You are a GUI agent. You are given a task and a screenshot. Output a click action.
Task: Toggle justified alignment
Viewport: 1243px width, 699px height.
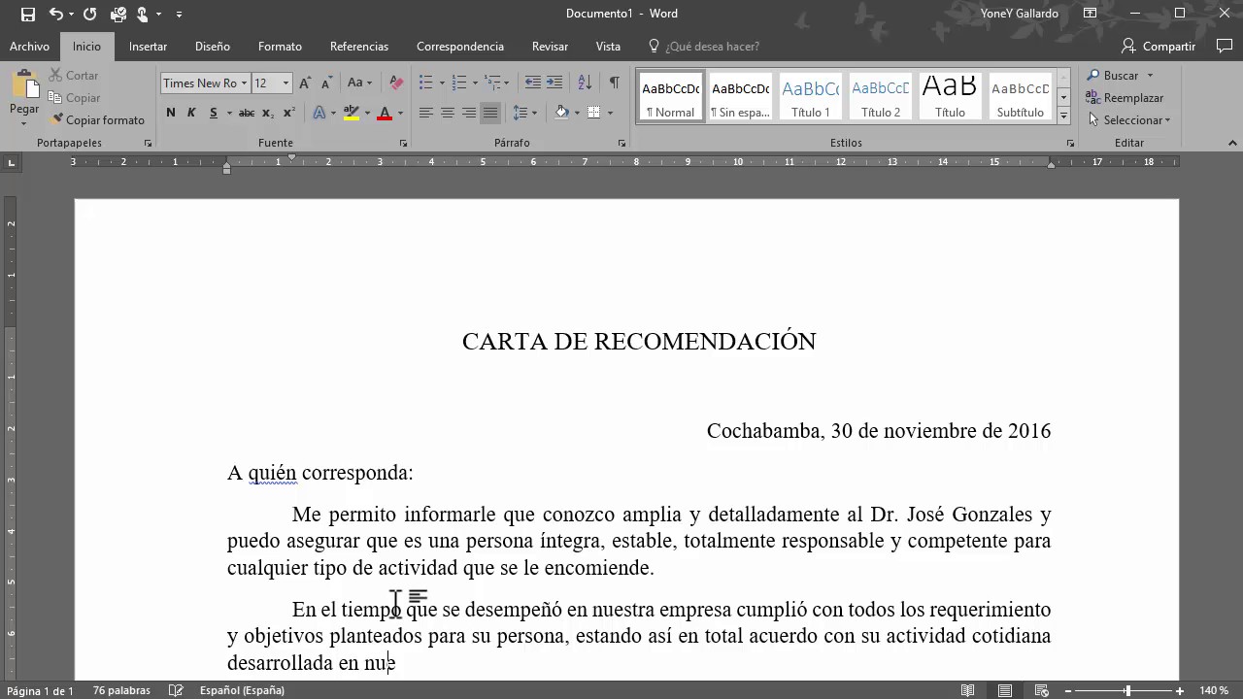(x=490, y=113)
